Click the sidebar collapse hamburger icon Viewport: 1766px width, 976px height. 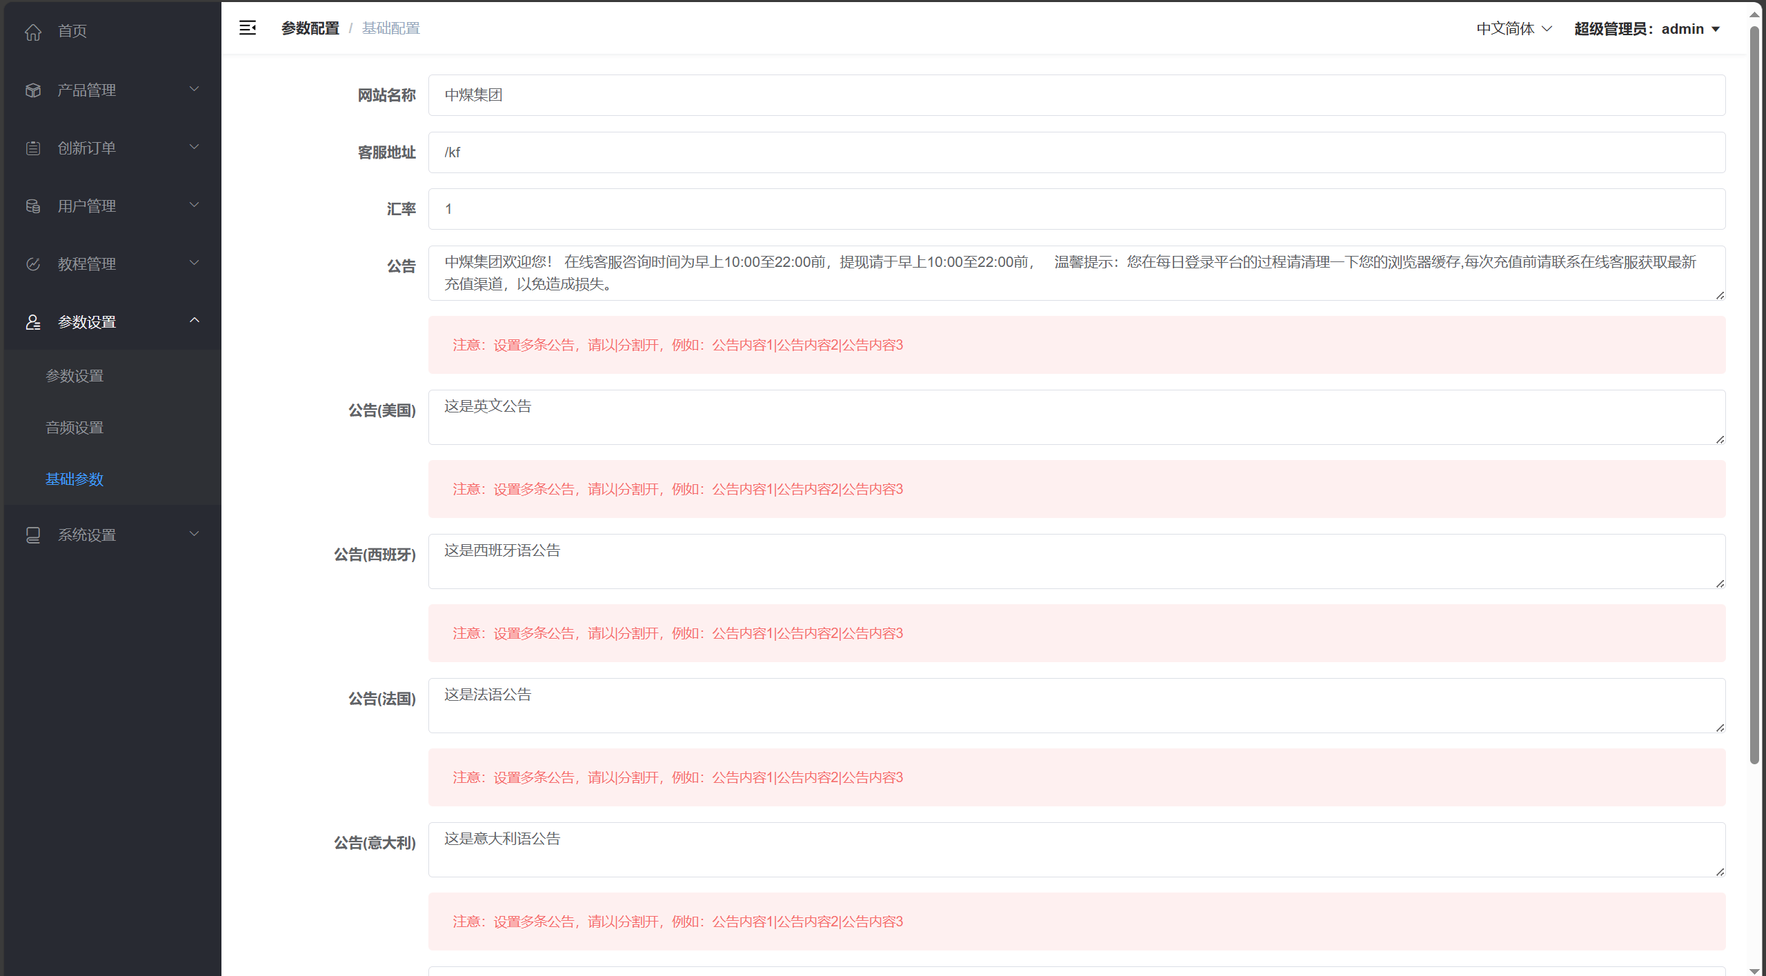(248, 28)
